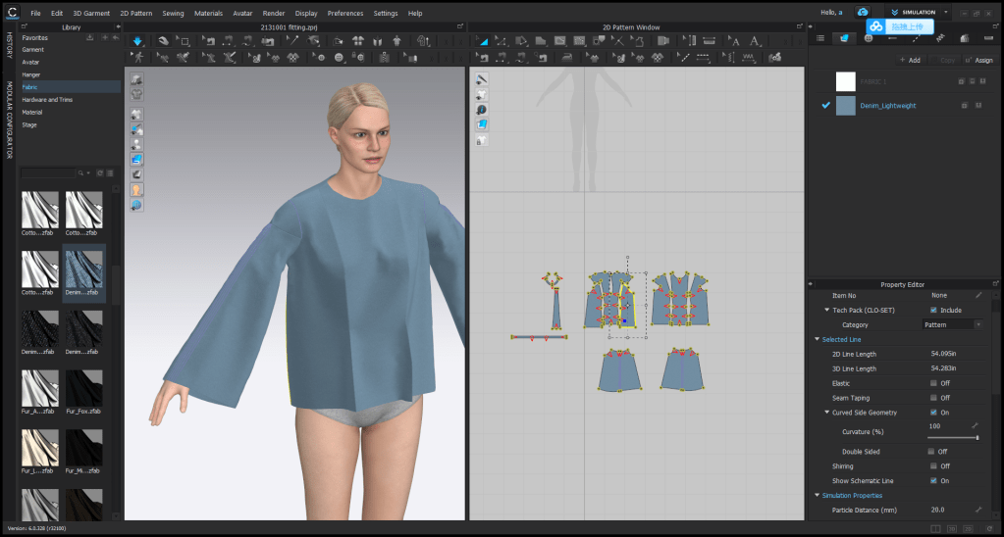Click the Edit Pattern tool in 2D toolbar
The image size is (1004, 537).
pos(482,41)
